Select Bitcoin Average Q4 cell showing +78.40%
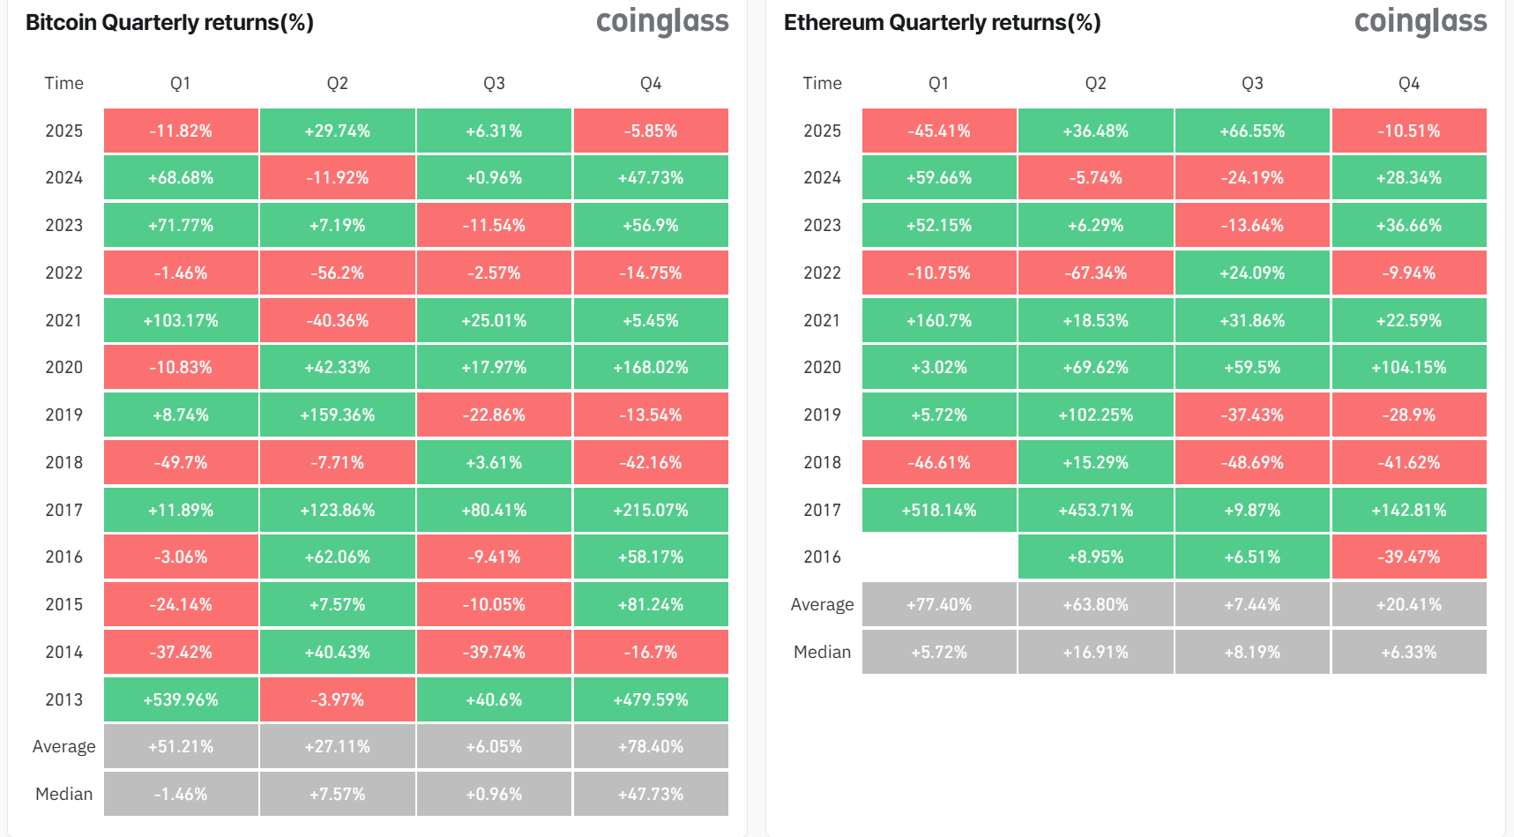1514x837 pixels. (651, 746)
